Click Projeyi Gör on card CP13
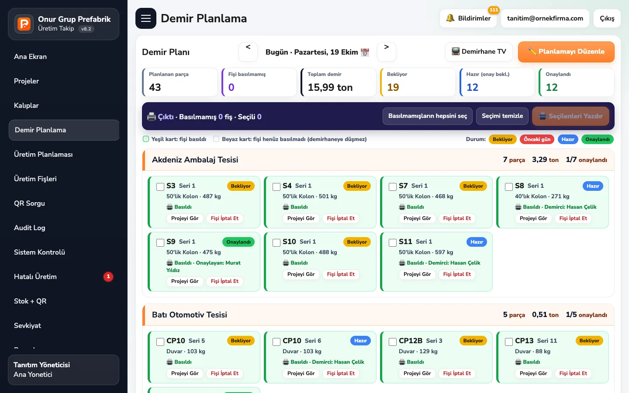The image size is (629, 393). coord(533,373)
